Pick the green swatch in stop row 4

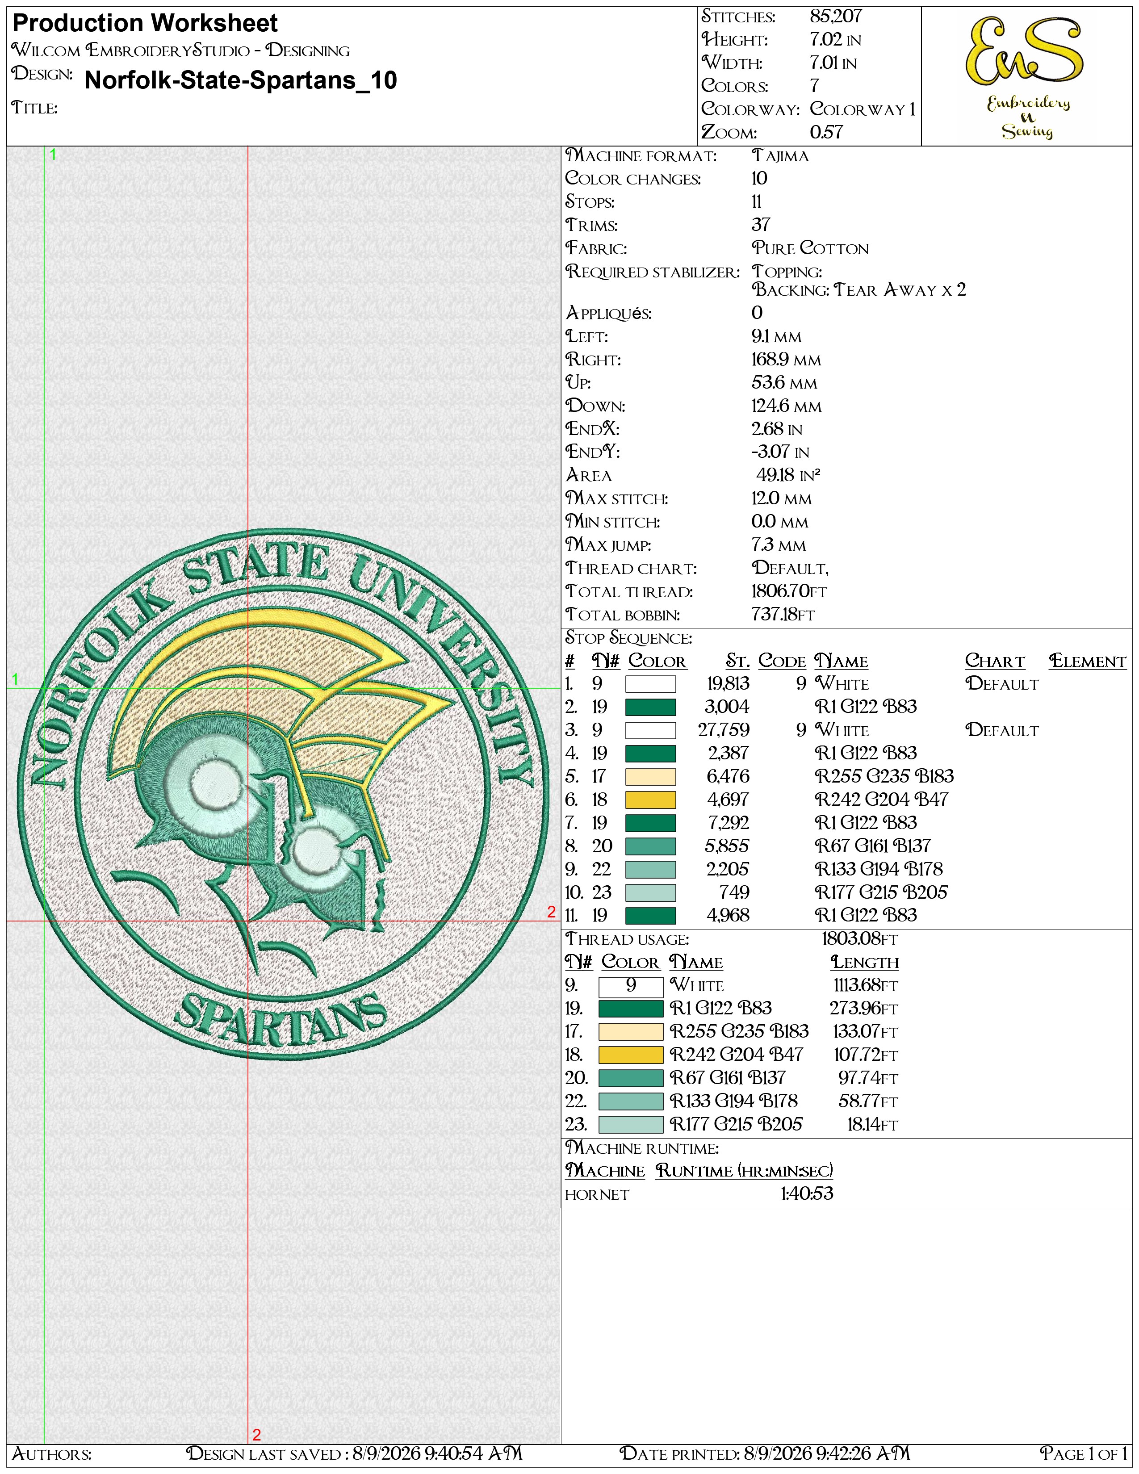click(650, 754)
